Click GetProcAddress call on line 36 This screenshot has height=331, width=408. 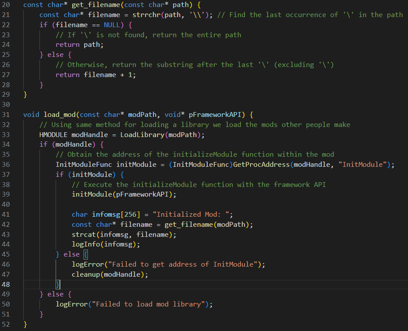pyautogui.click(x=261, y=165)
